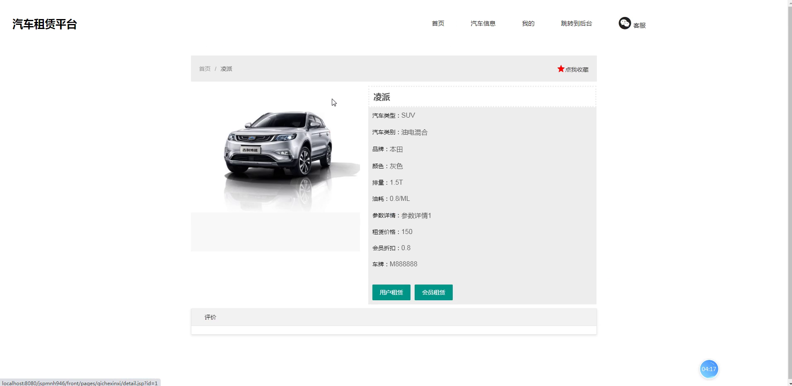The height and width of the screenshot is (386, 792).
Task: Click the silver SUV car image
Action: coord(275,150)
